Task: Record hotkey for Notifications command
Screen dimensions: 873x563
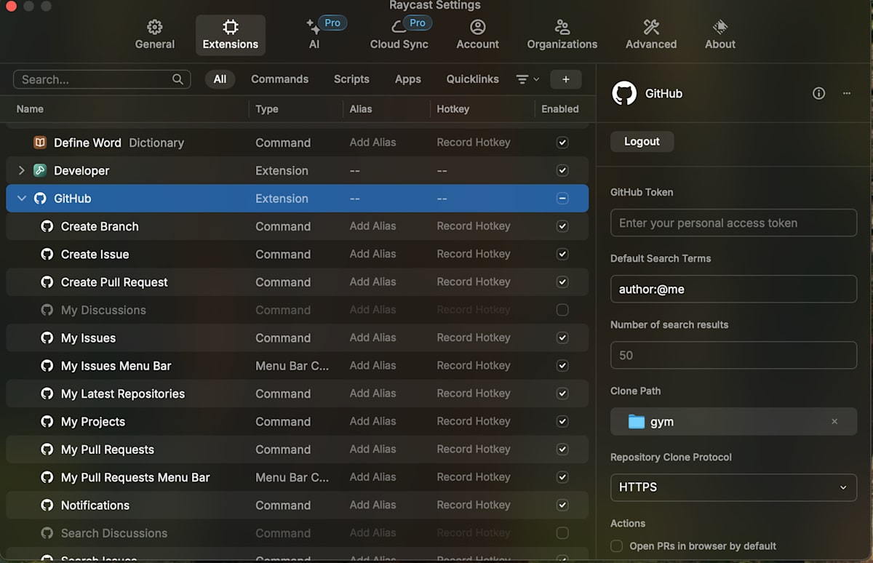Action: 473,505
